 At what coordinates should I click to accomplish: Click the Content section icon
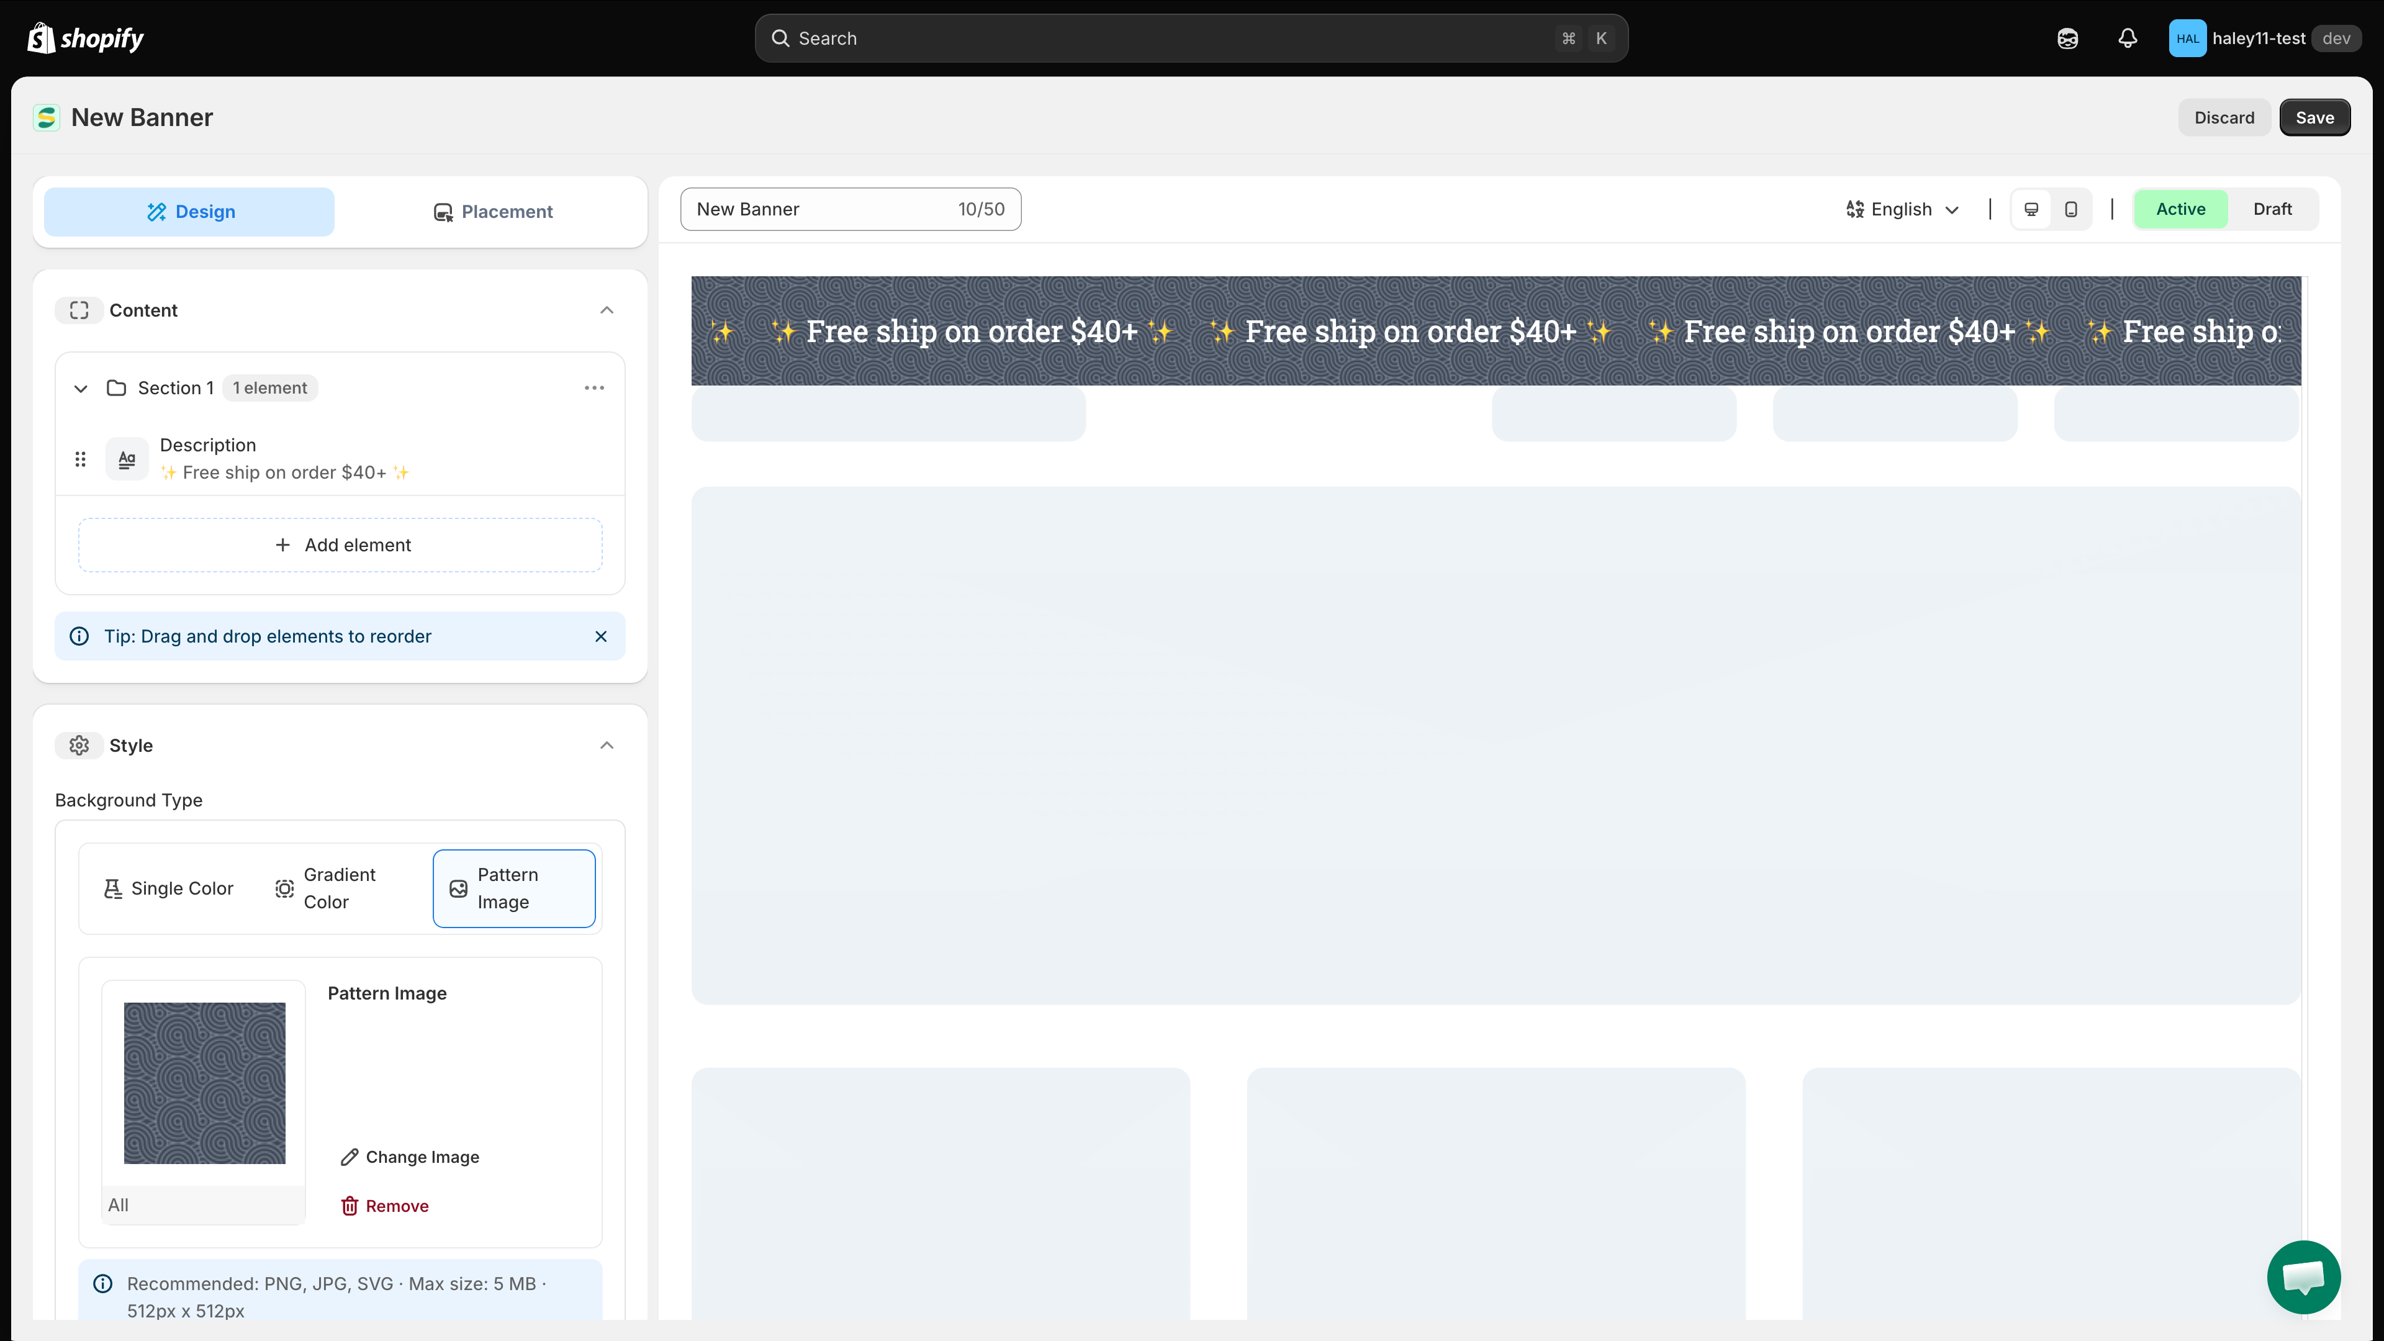(79, 310)
